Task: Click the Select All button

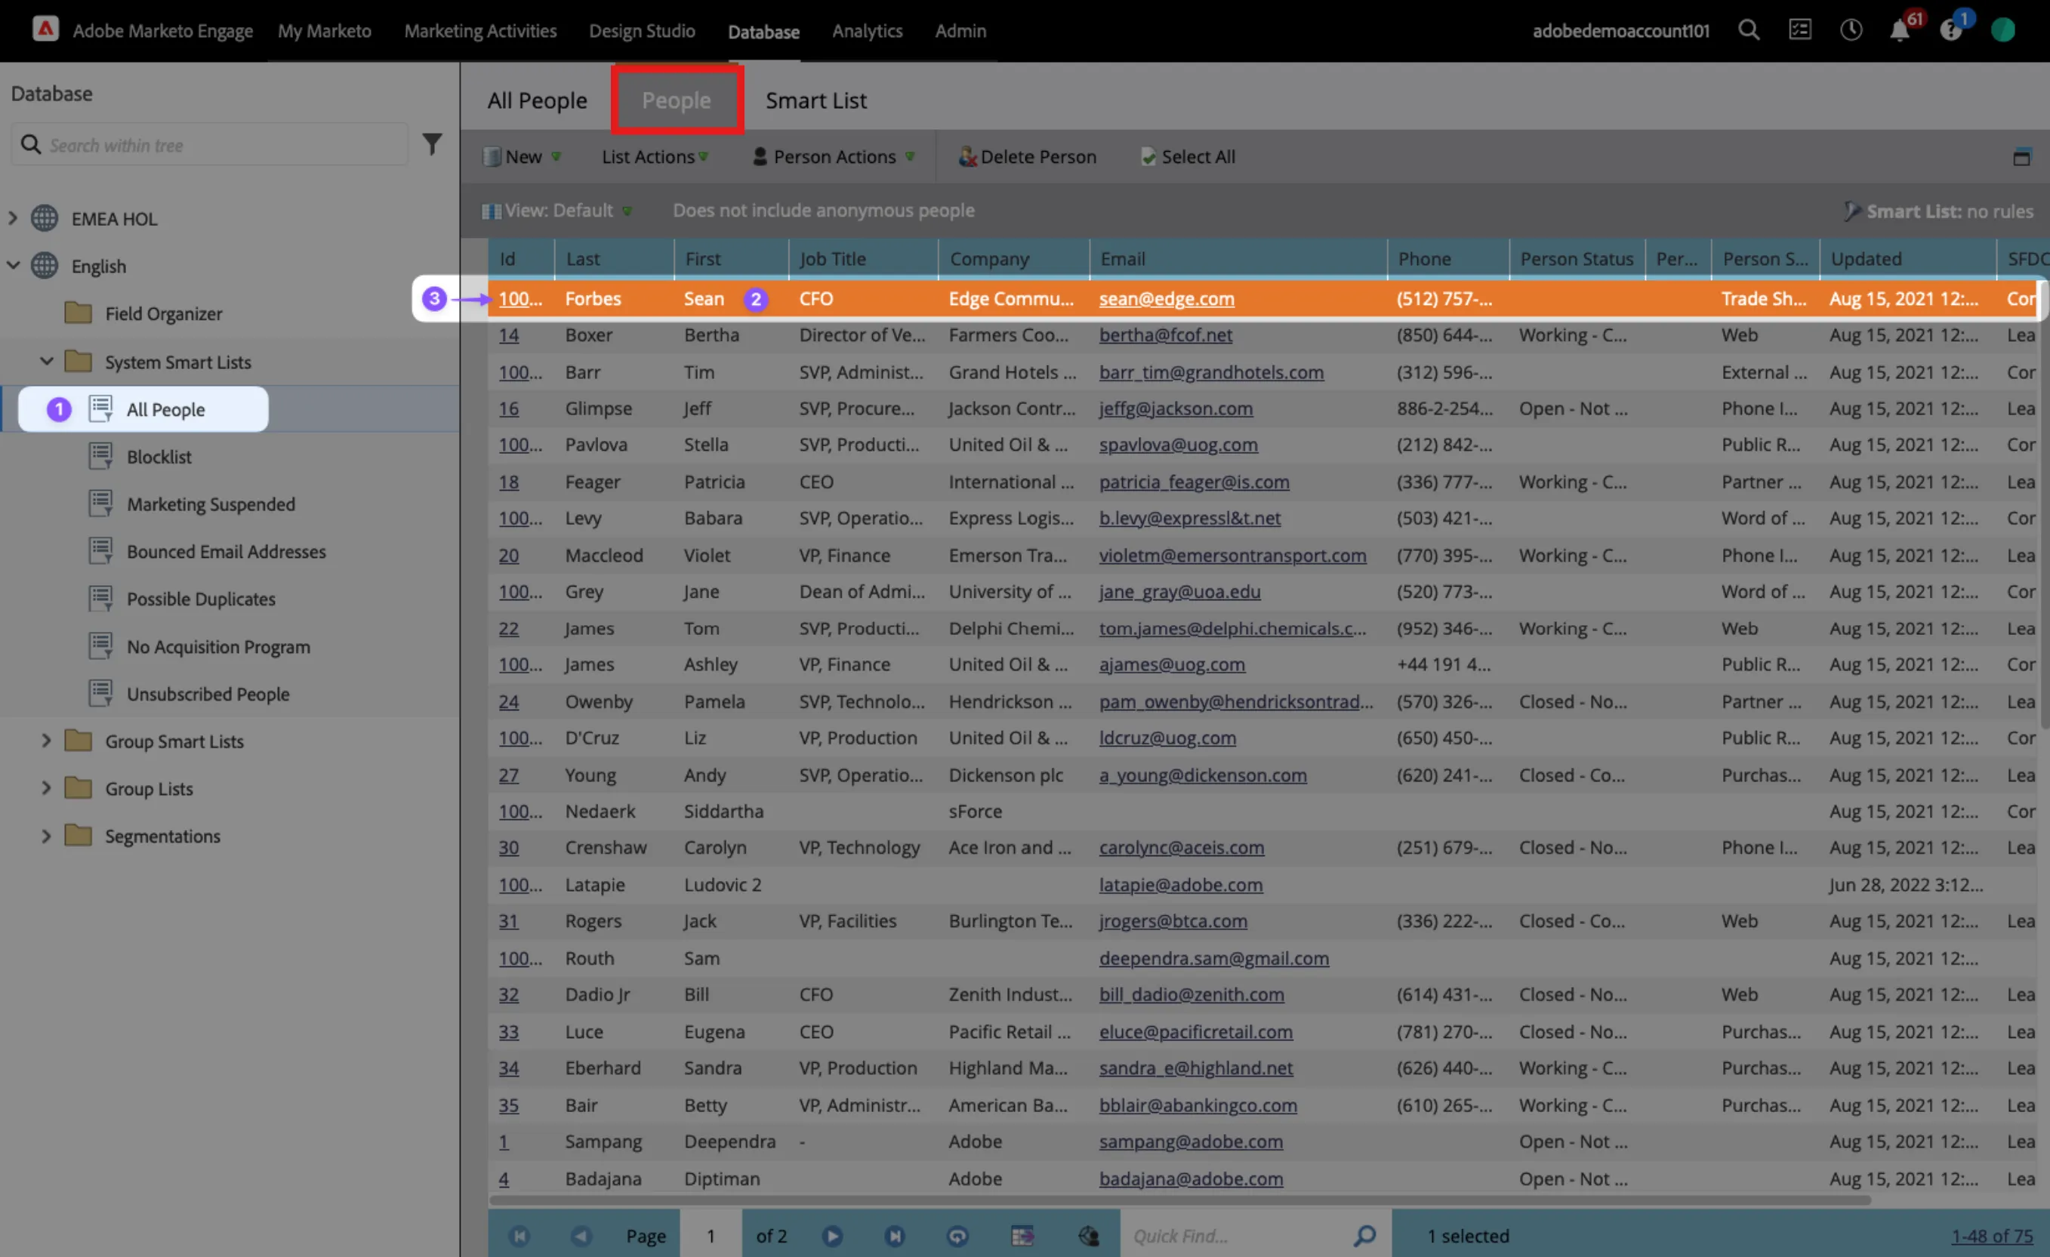Action: coord(1188,156)
